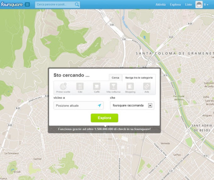Click the 'Posizione attuale' location field
The height and width of the screenshot is (180, 214).
pos(79,106)
